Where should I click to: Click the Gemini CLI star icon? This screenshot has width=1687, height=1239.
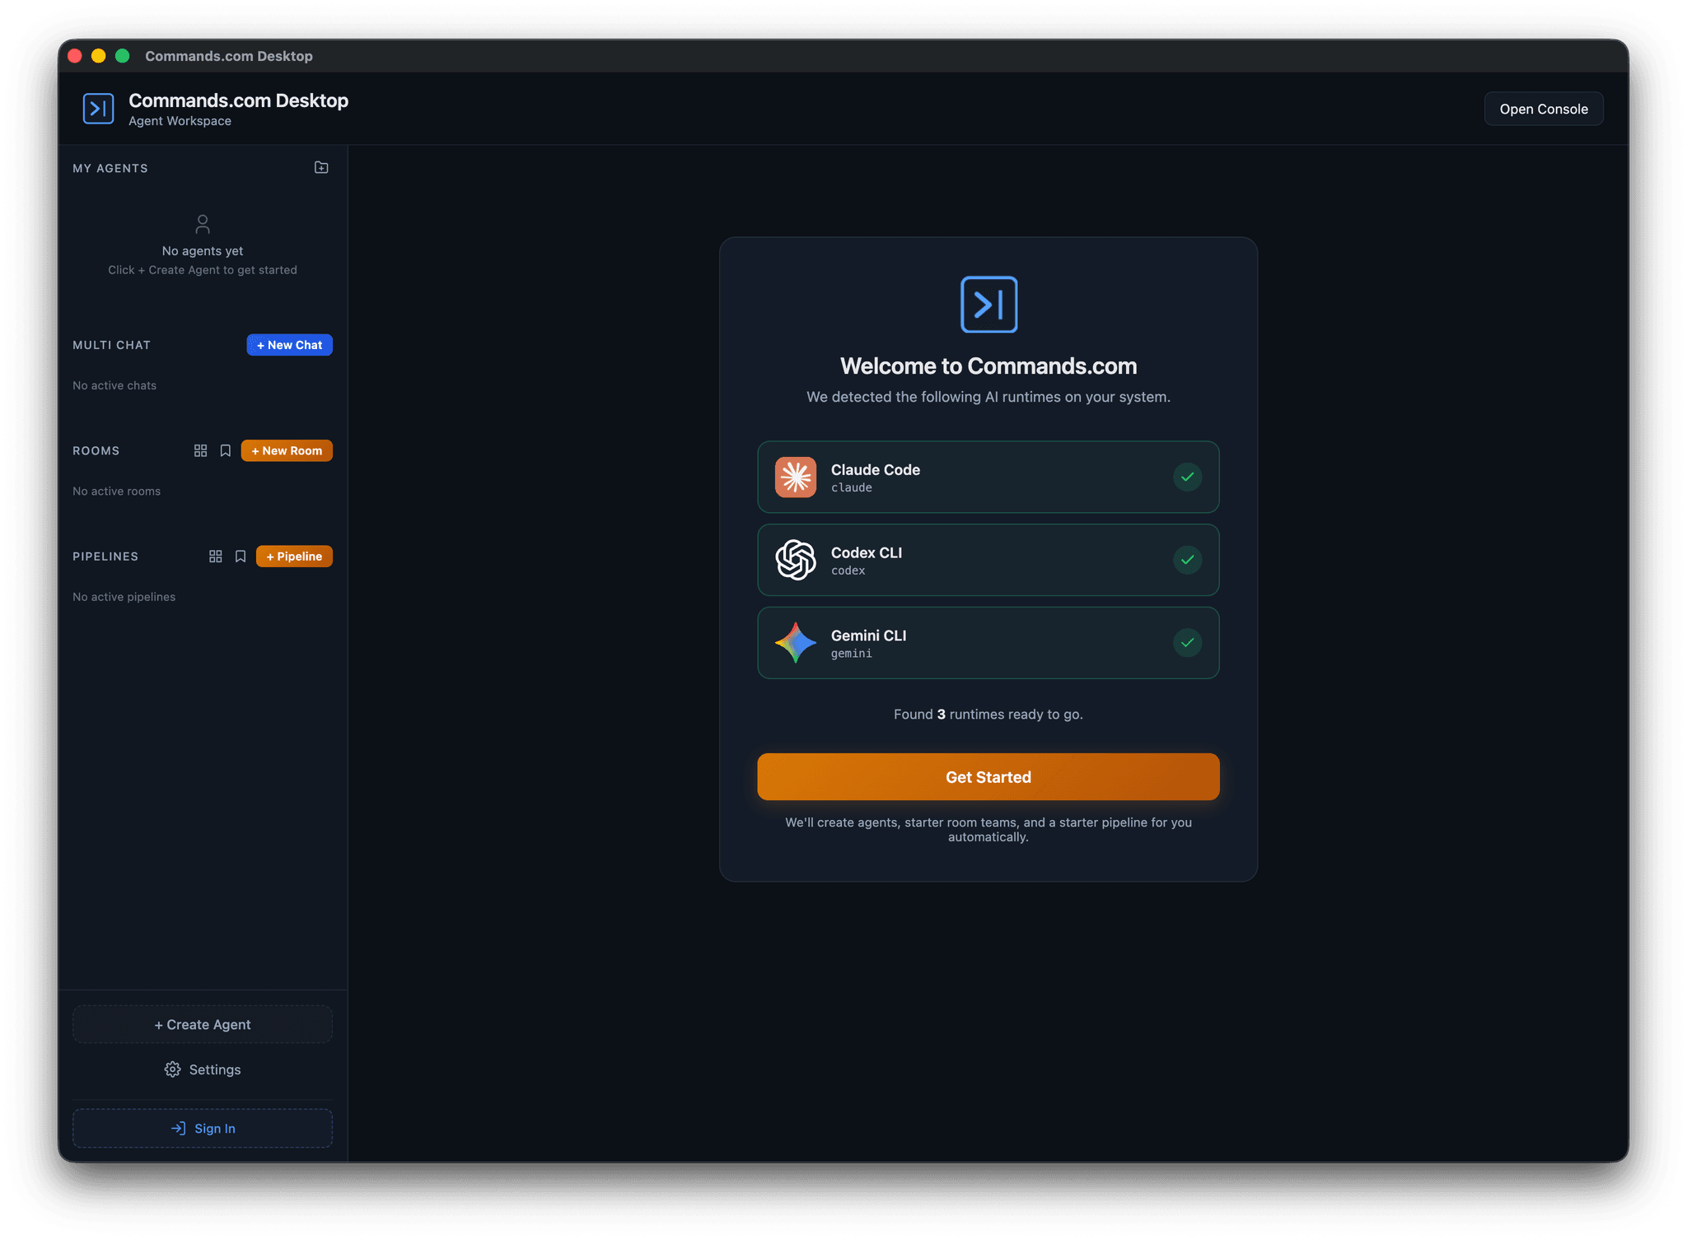(796, 643)
